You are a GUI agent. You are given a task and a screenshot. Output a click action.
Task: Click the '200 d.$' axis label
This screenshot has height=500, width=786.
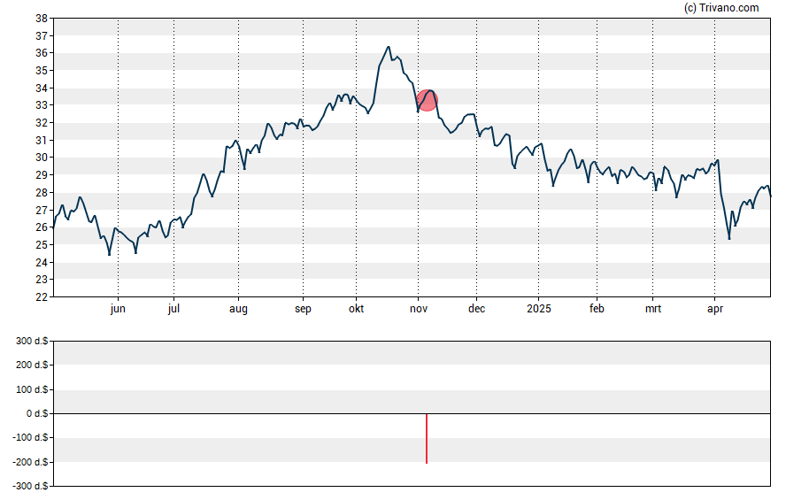coord(32,365)
